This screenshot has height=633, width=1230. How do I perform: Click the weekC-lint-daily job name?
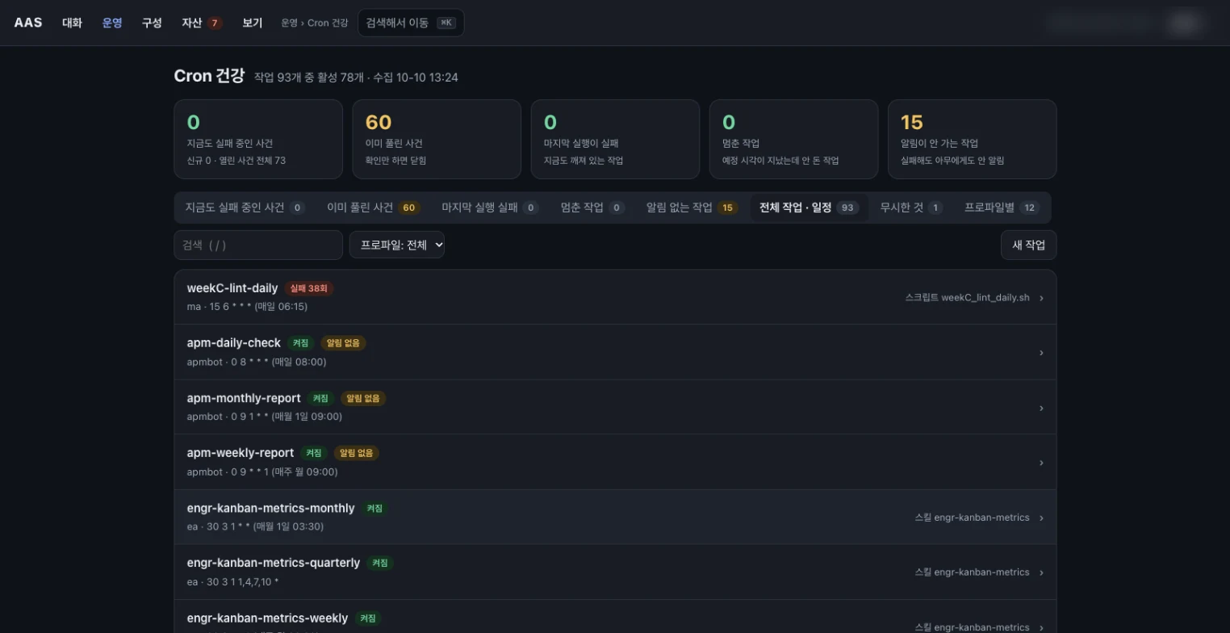(232, 288)
